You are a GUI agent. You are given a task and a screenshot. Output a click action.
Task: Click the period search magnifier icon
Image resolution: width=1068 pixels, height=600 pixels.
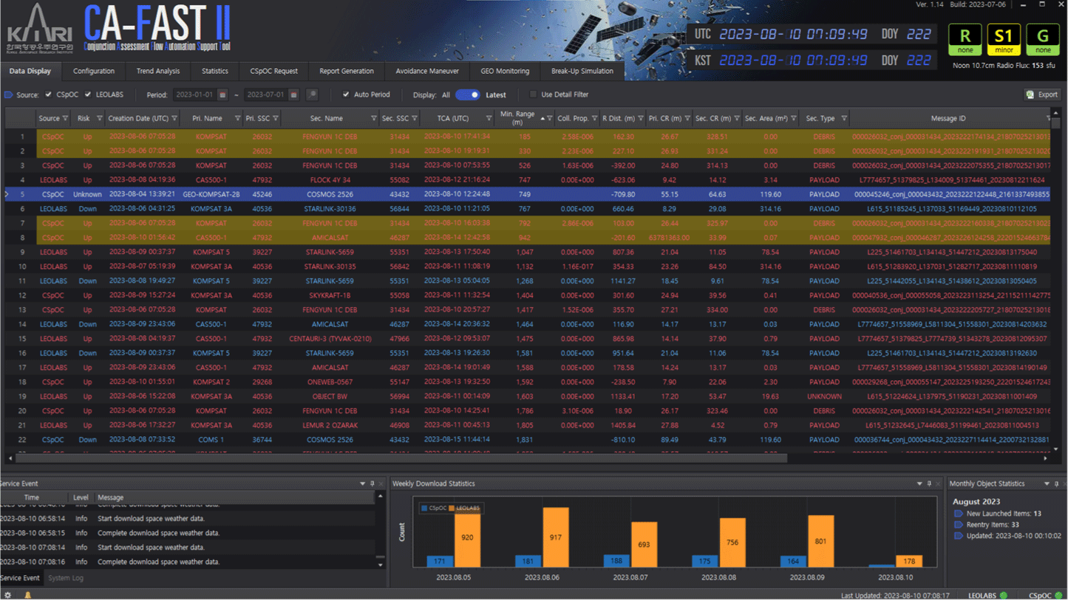click(x=312, y=94)
